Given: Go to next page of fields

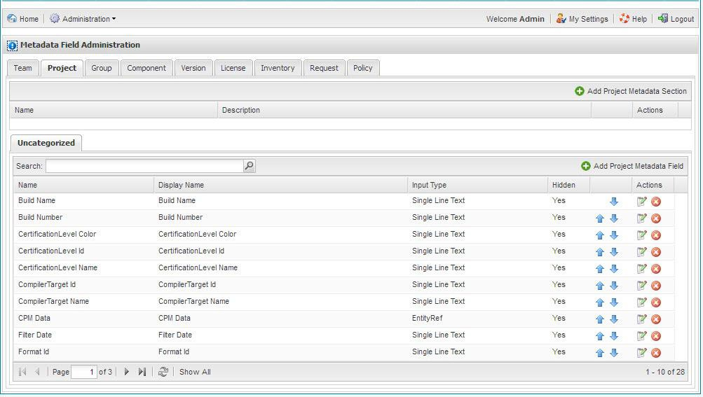Looking at the screenshot, I should [127, 372].
